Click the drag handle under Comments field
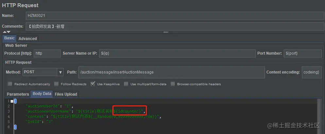The image size is (325, 134). click(x=166, y=32)
